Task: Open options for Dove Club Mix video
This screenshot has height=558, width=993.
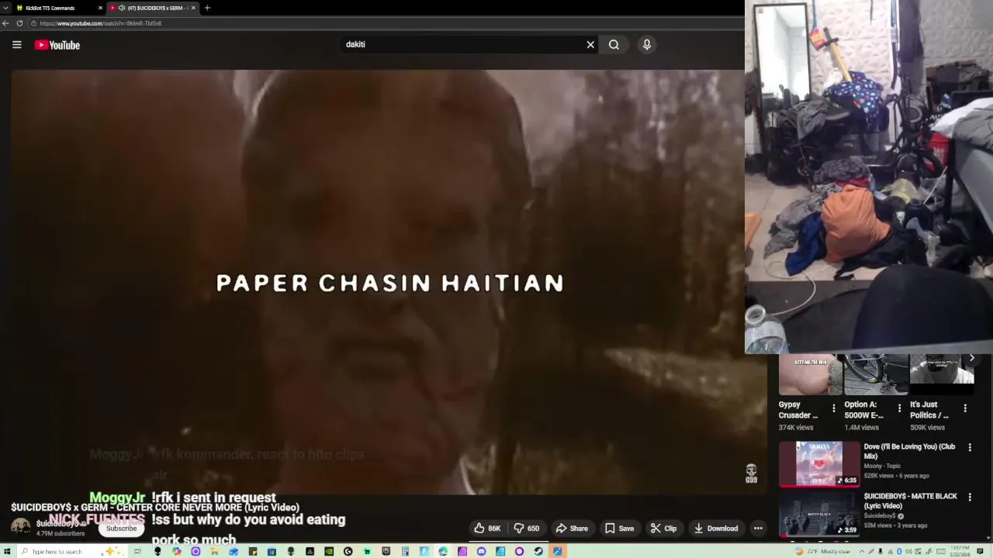Action: coord(970,447)
